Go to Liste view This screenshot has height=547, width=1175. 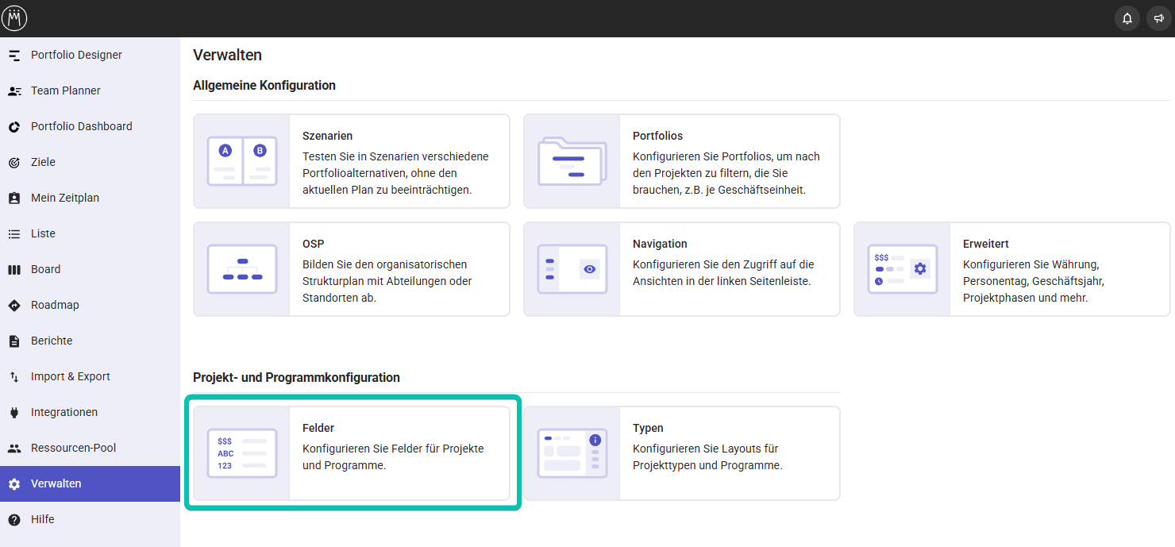(x=43, y=233)
